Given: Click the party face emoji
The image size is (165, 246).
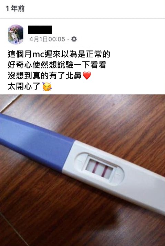Looking at the screenshot, I should pyautogui.click(x=47, y=86).
